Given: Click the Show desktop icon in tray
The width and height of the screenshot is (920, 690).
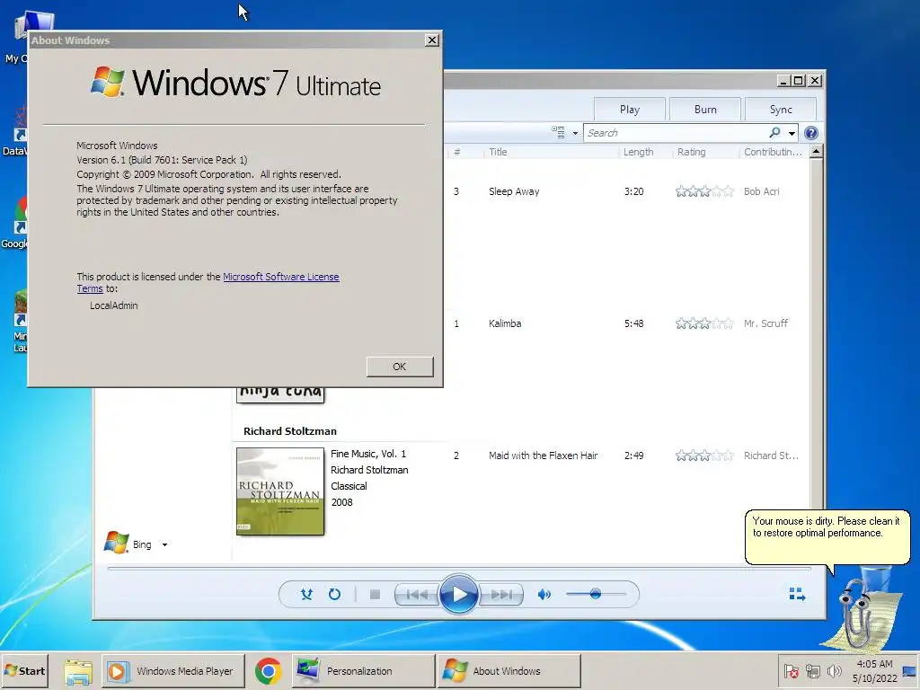Looking at the screenshot, I should pyautogui.click(x=910, y=671).
